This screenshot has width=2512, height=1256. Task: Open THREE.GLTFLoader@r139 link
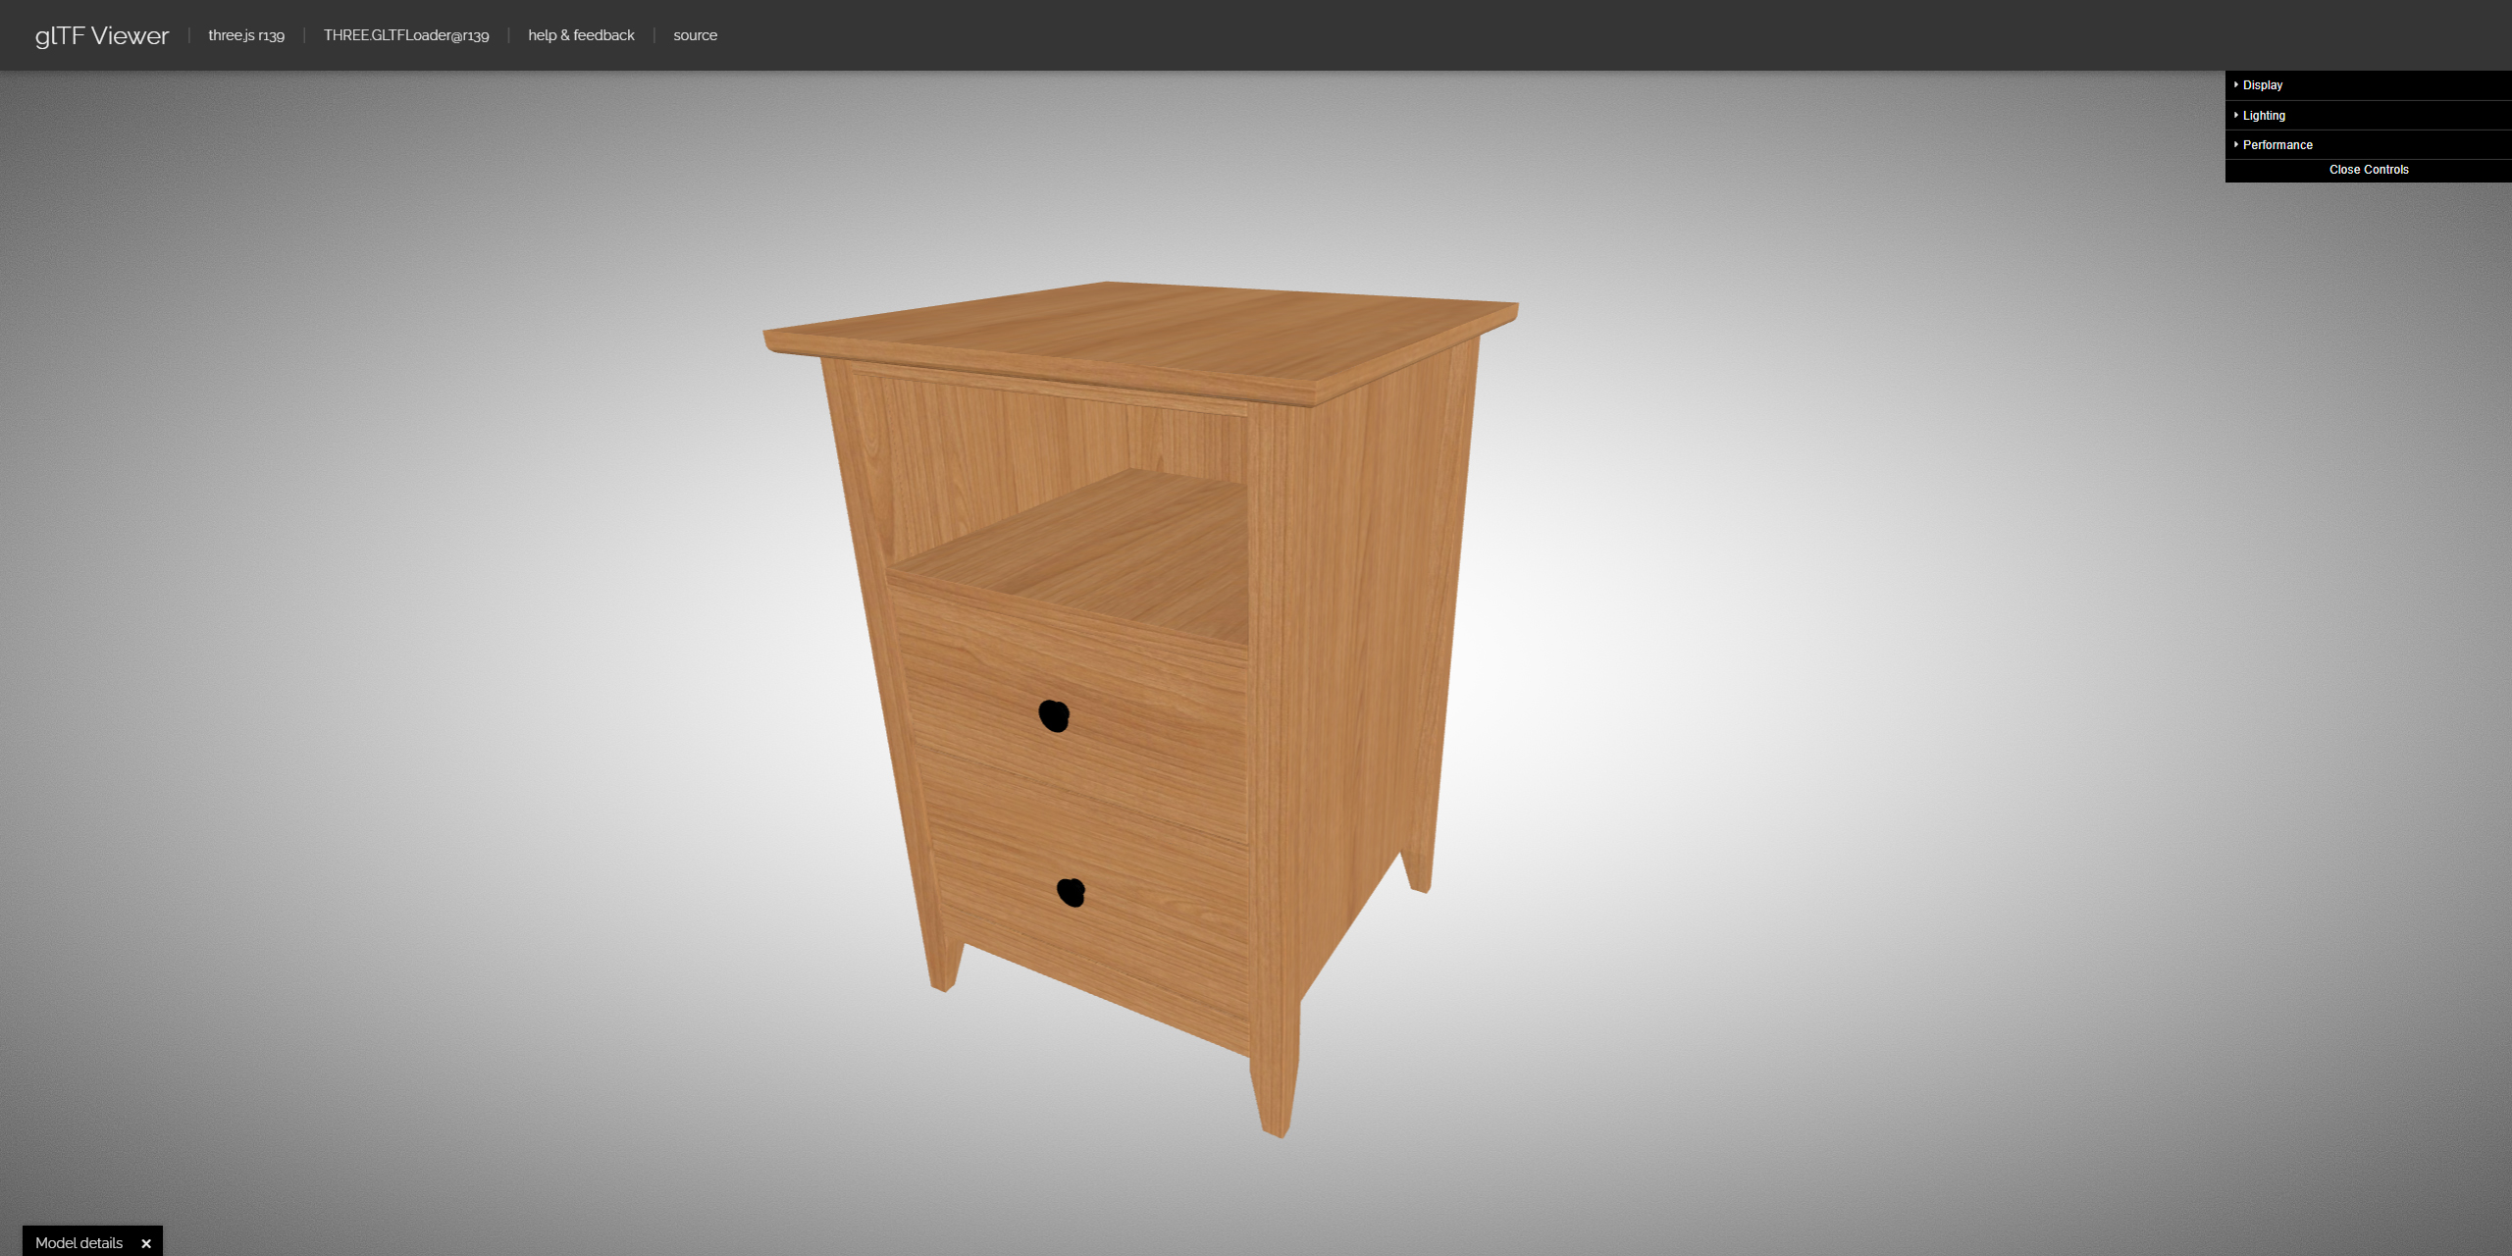pos(406,35)
